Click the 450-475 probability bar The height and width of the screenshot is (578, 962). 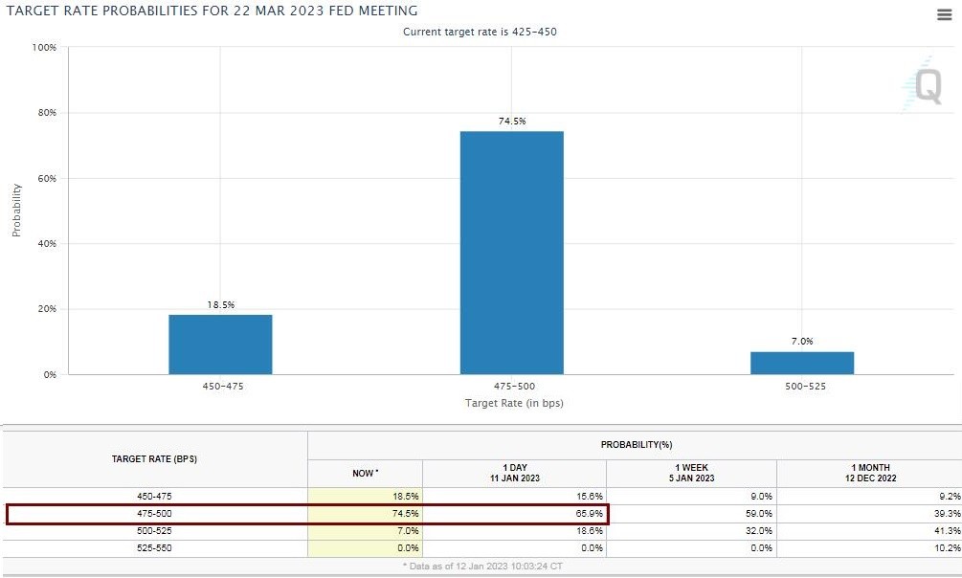220,345
